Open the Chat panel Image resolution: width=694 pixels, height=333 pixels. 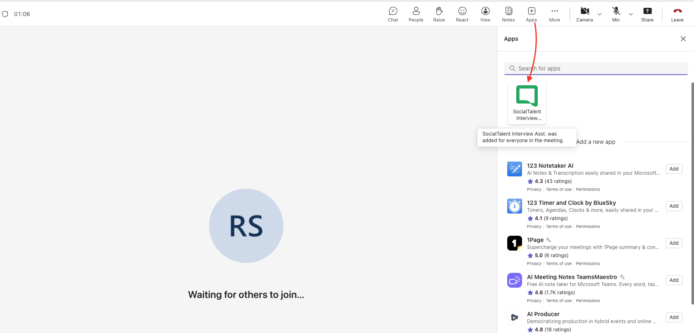pos(393,14)
